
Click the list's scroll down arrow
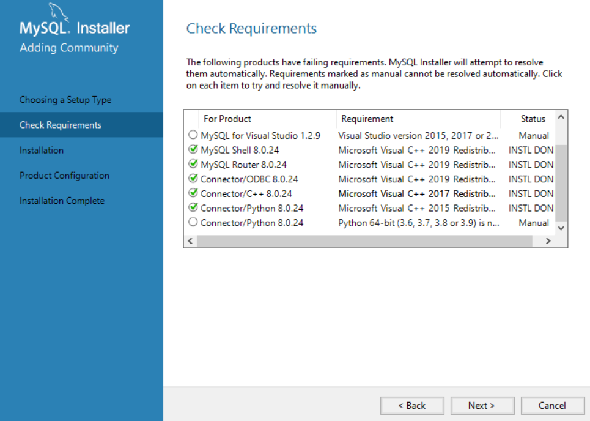pos(561,228)
